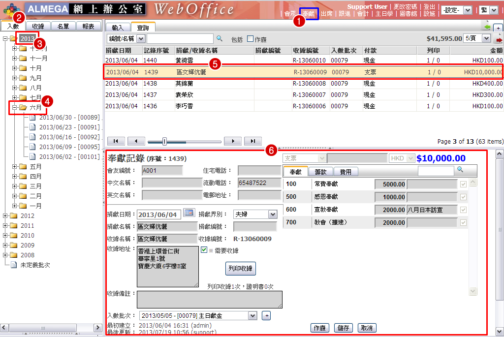Screen dimensions: 504x337
Task: Open the 捐獻界別 dropdown showing 夫婦
Action: (x=272, y=214)
